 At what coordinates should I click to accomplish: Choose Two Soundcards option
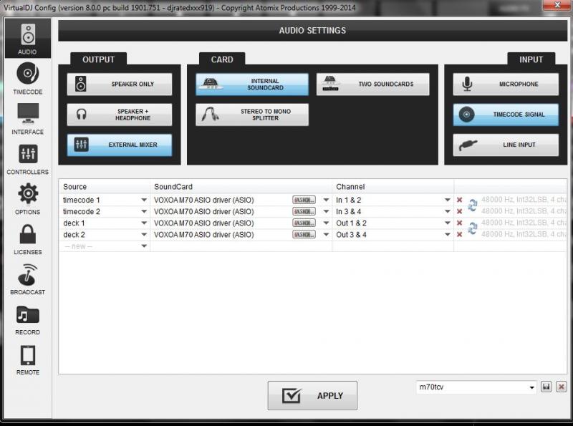(x=372, y=84)
